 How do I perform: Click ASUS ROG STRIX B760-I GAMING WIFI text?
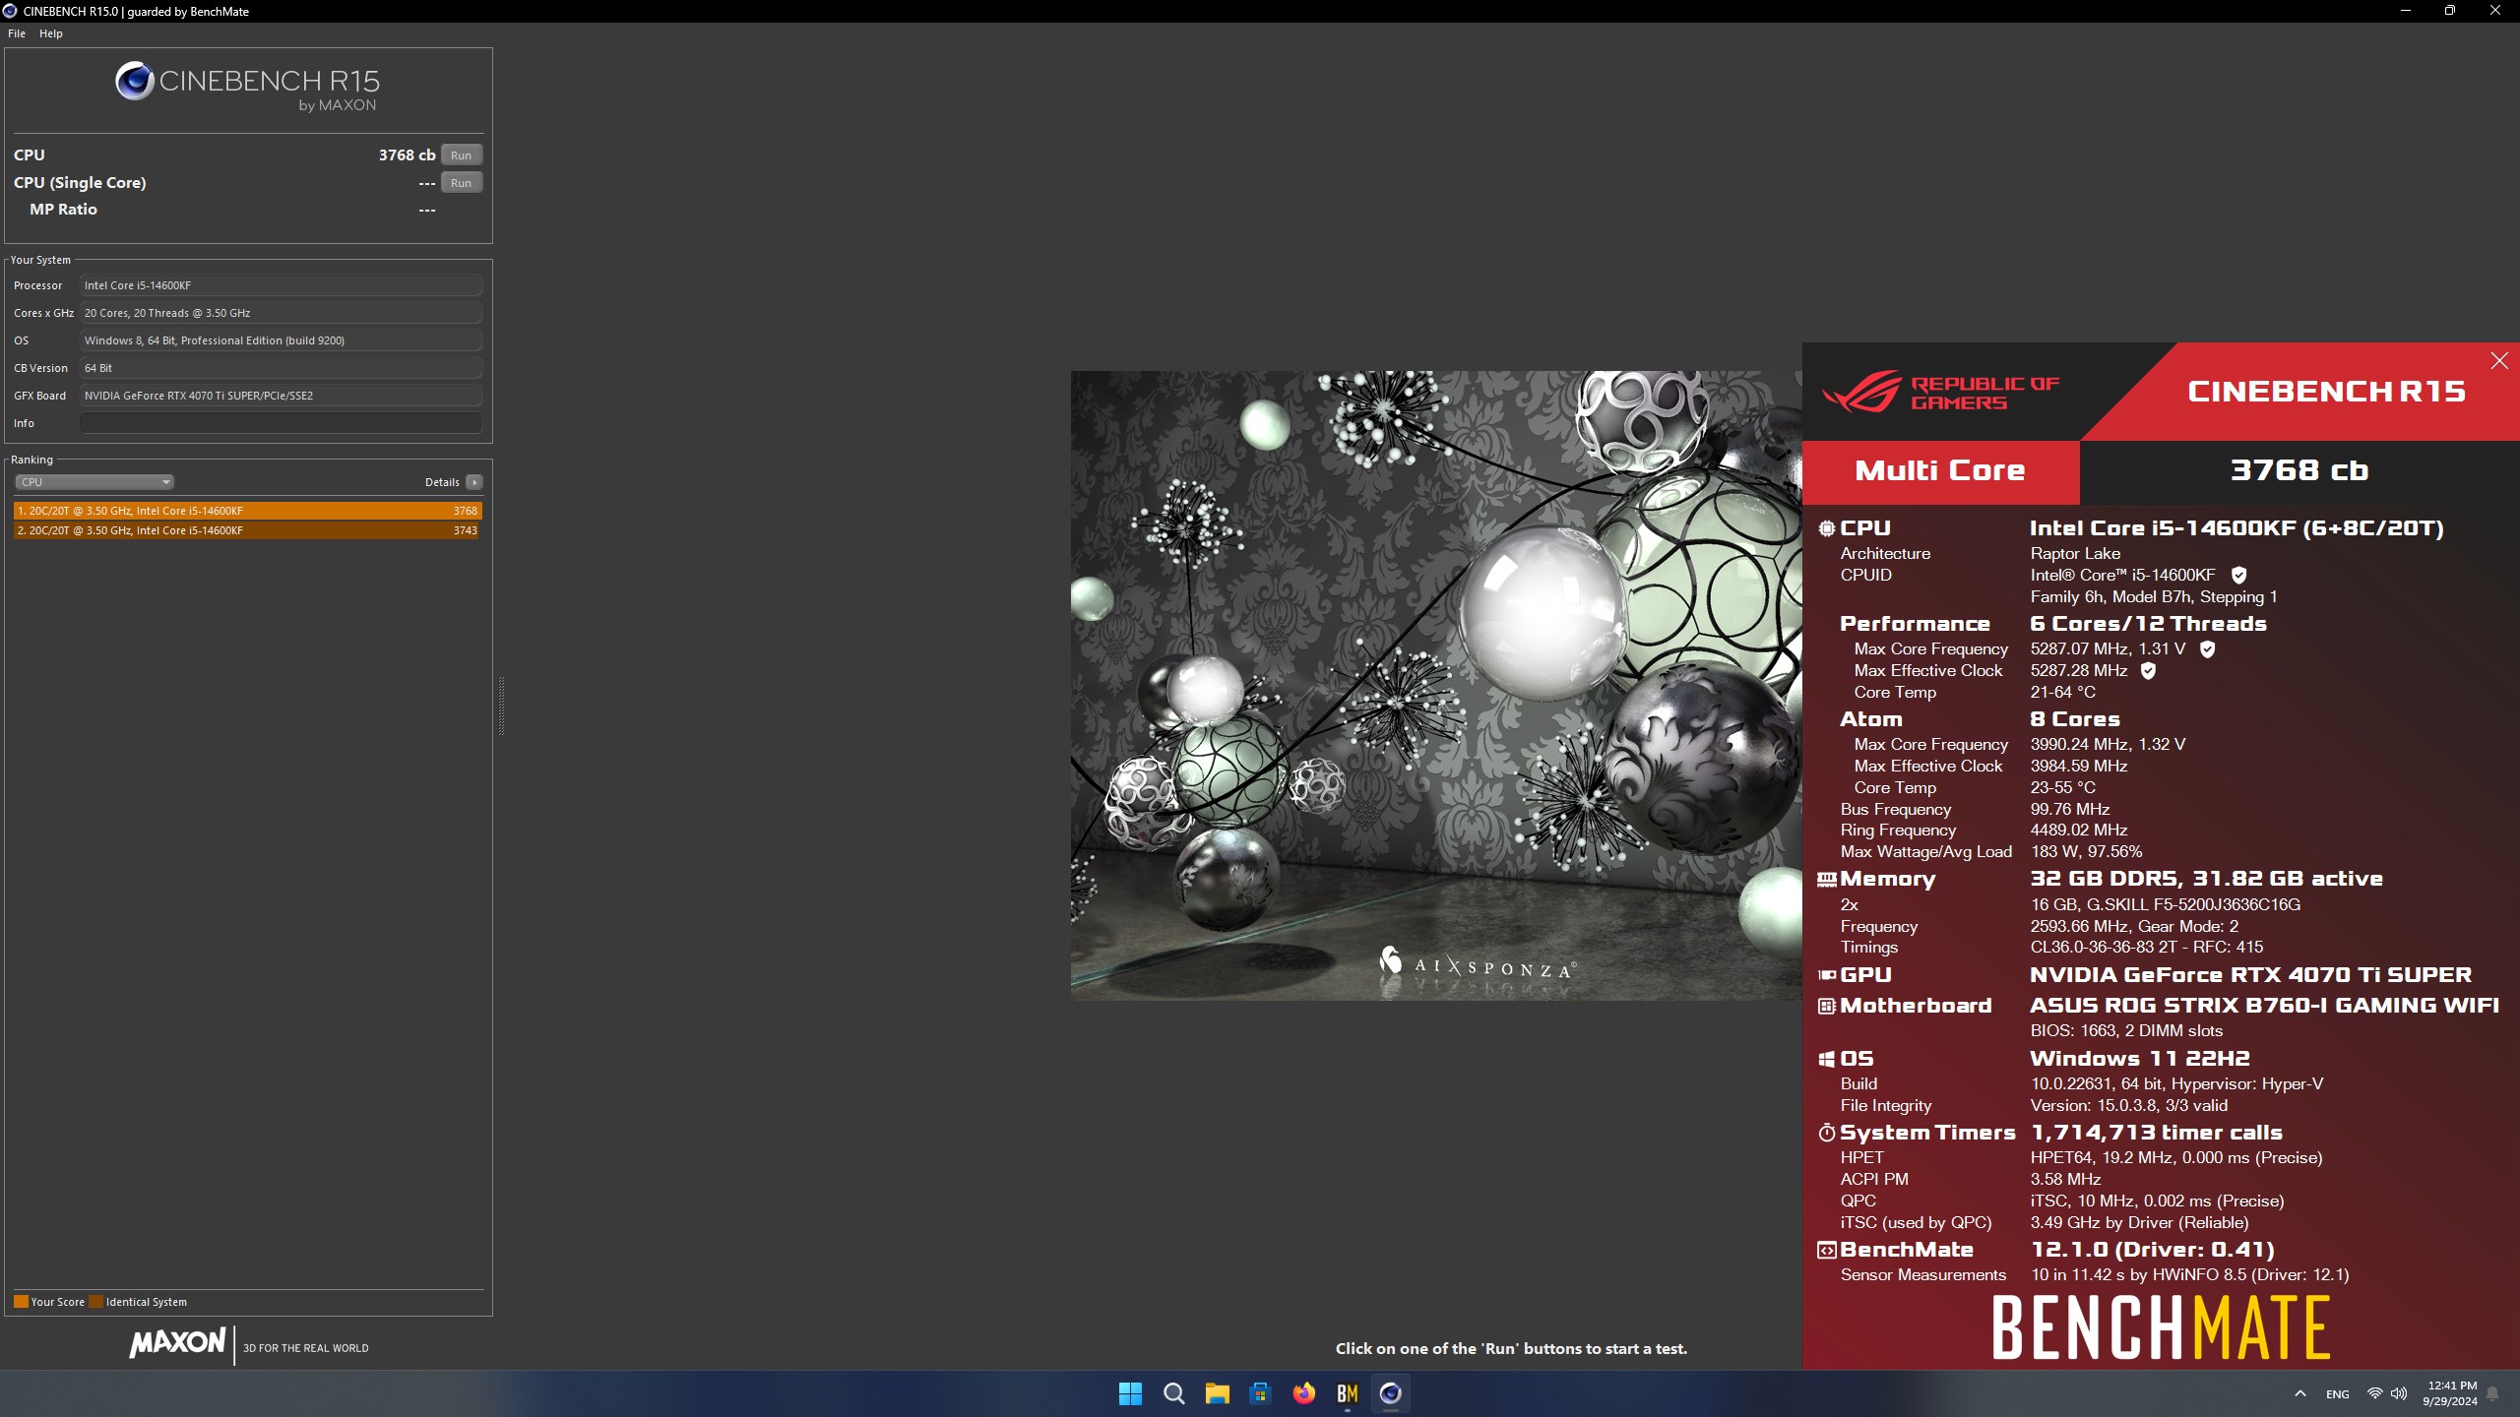pyautogui.click(x=2264, y=1006)
